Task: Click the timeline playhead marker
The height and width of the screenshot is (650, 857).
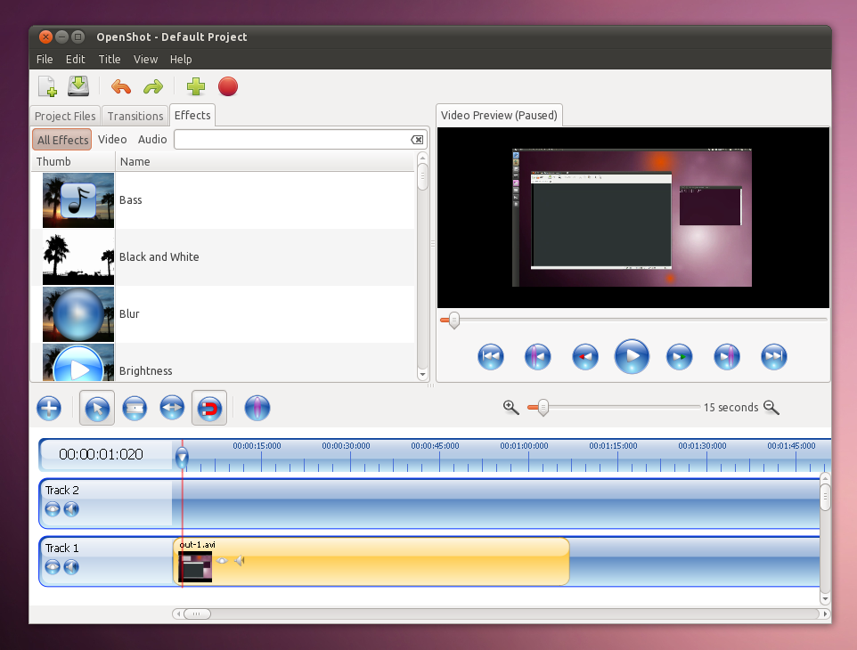Action: click(182, 457)
